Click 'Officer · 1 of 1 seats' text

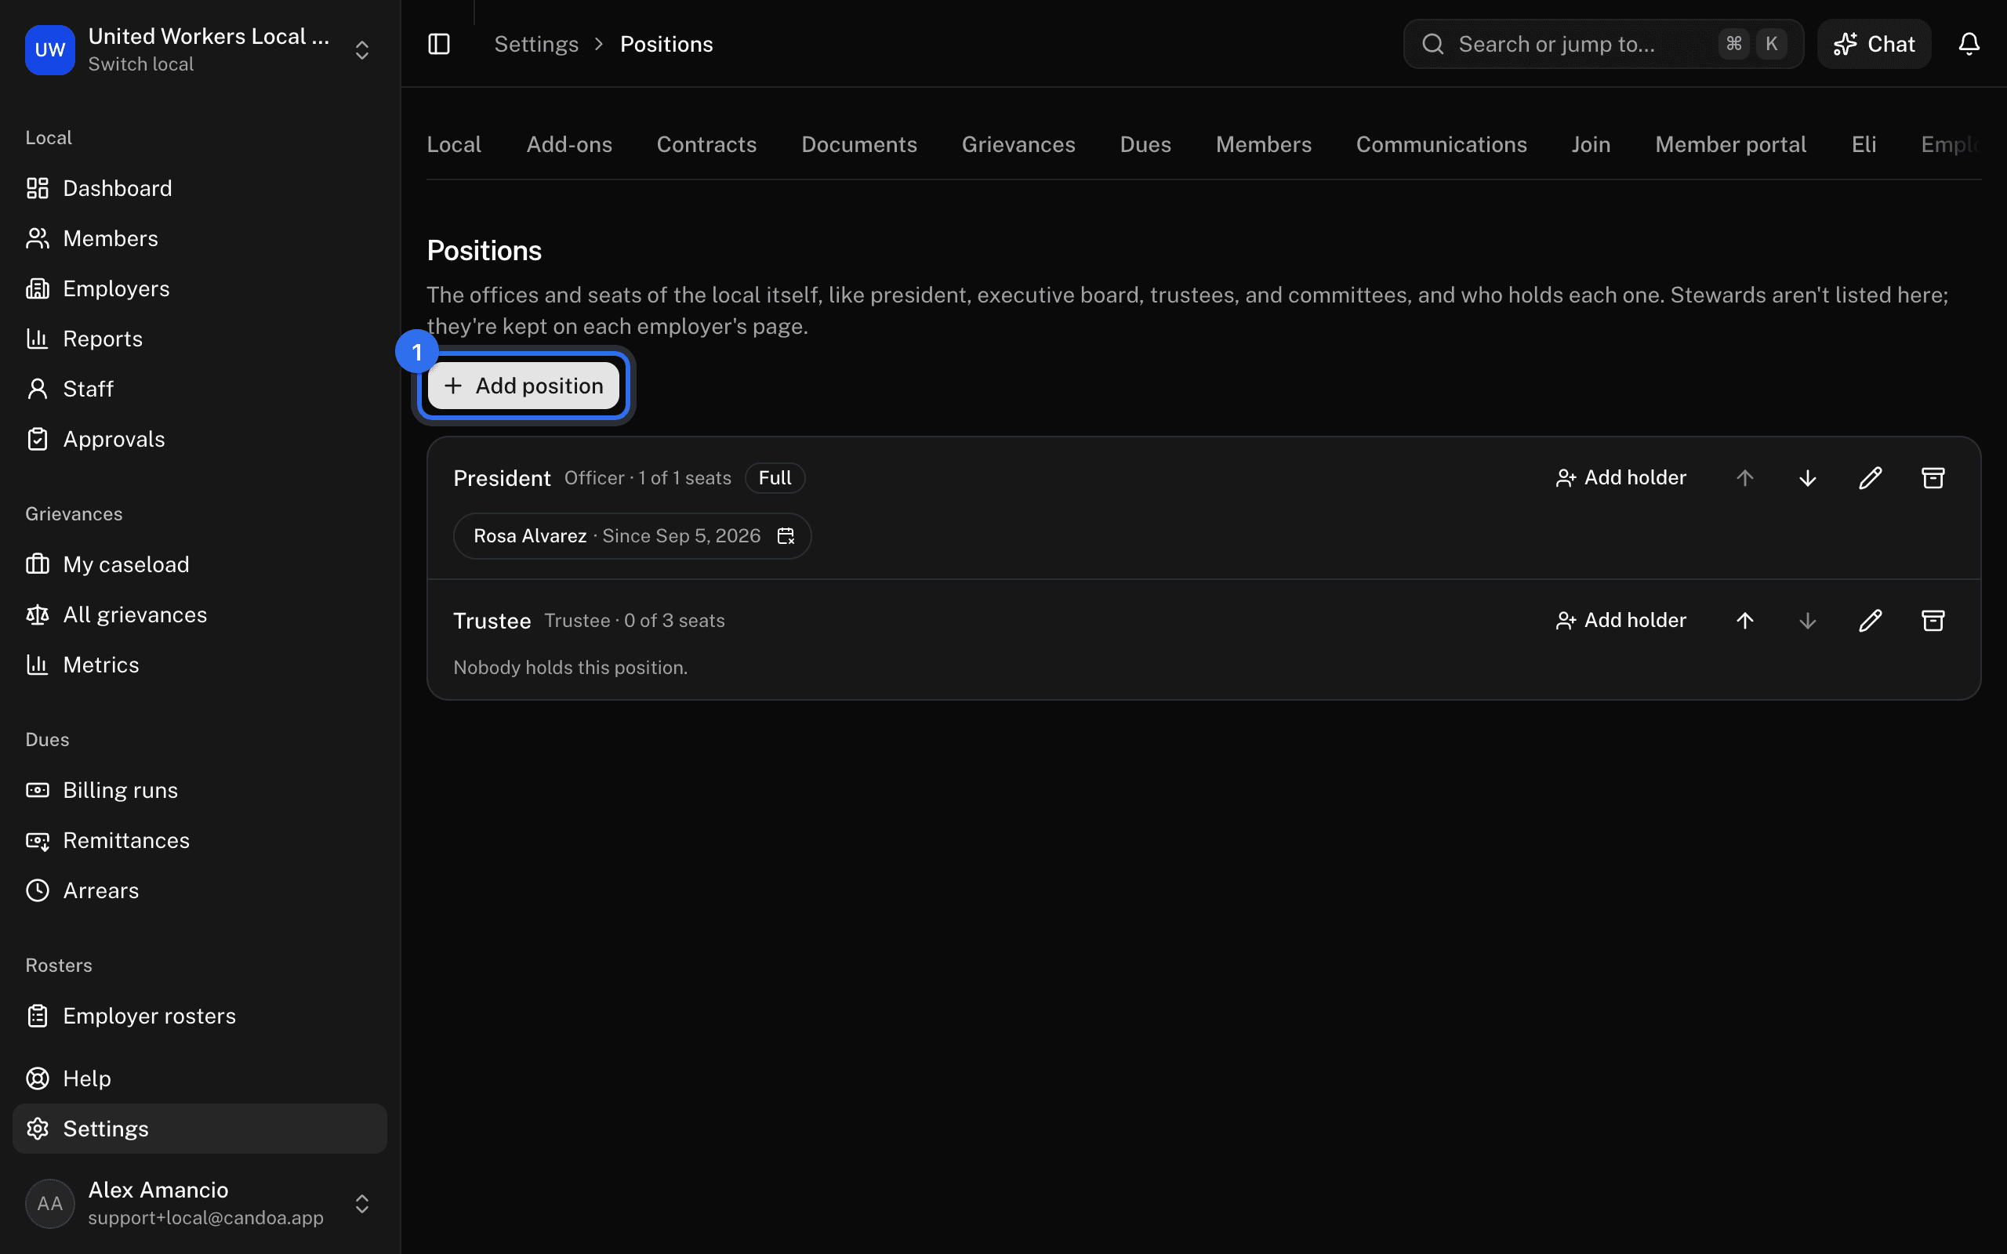pos(648,478)
